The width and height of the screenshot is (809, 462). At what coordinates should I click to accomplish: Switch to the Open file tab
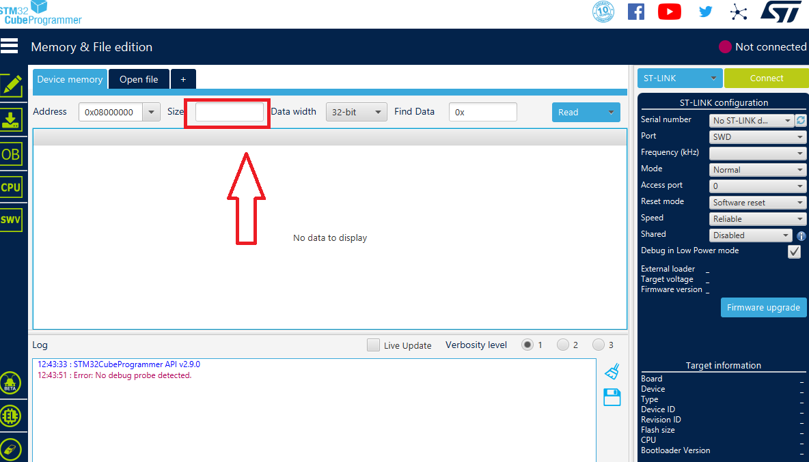pyautogui.click(x=139, y=79)
